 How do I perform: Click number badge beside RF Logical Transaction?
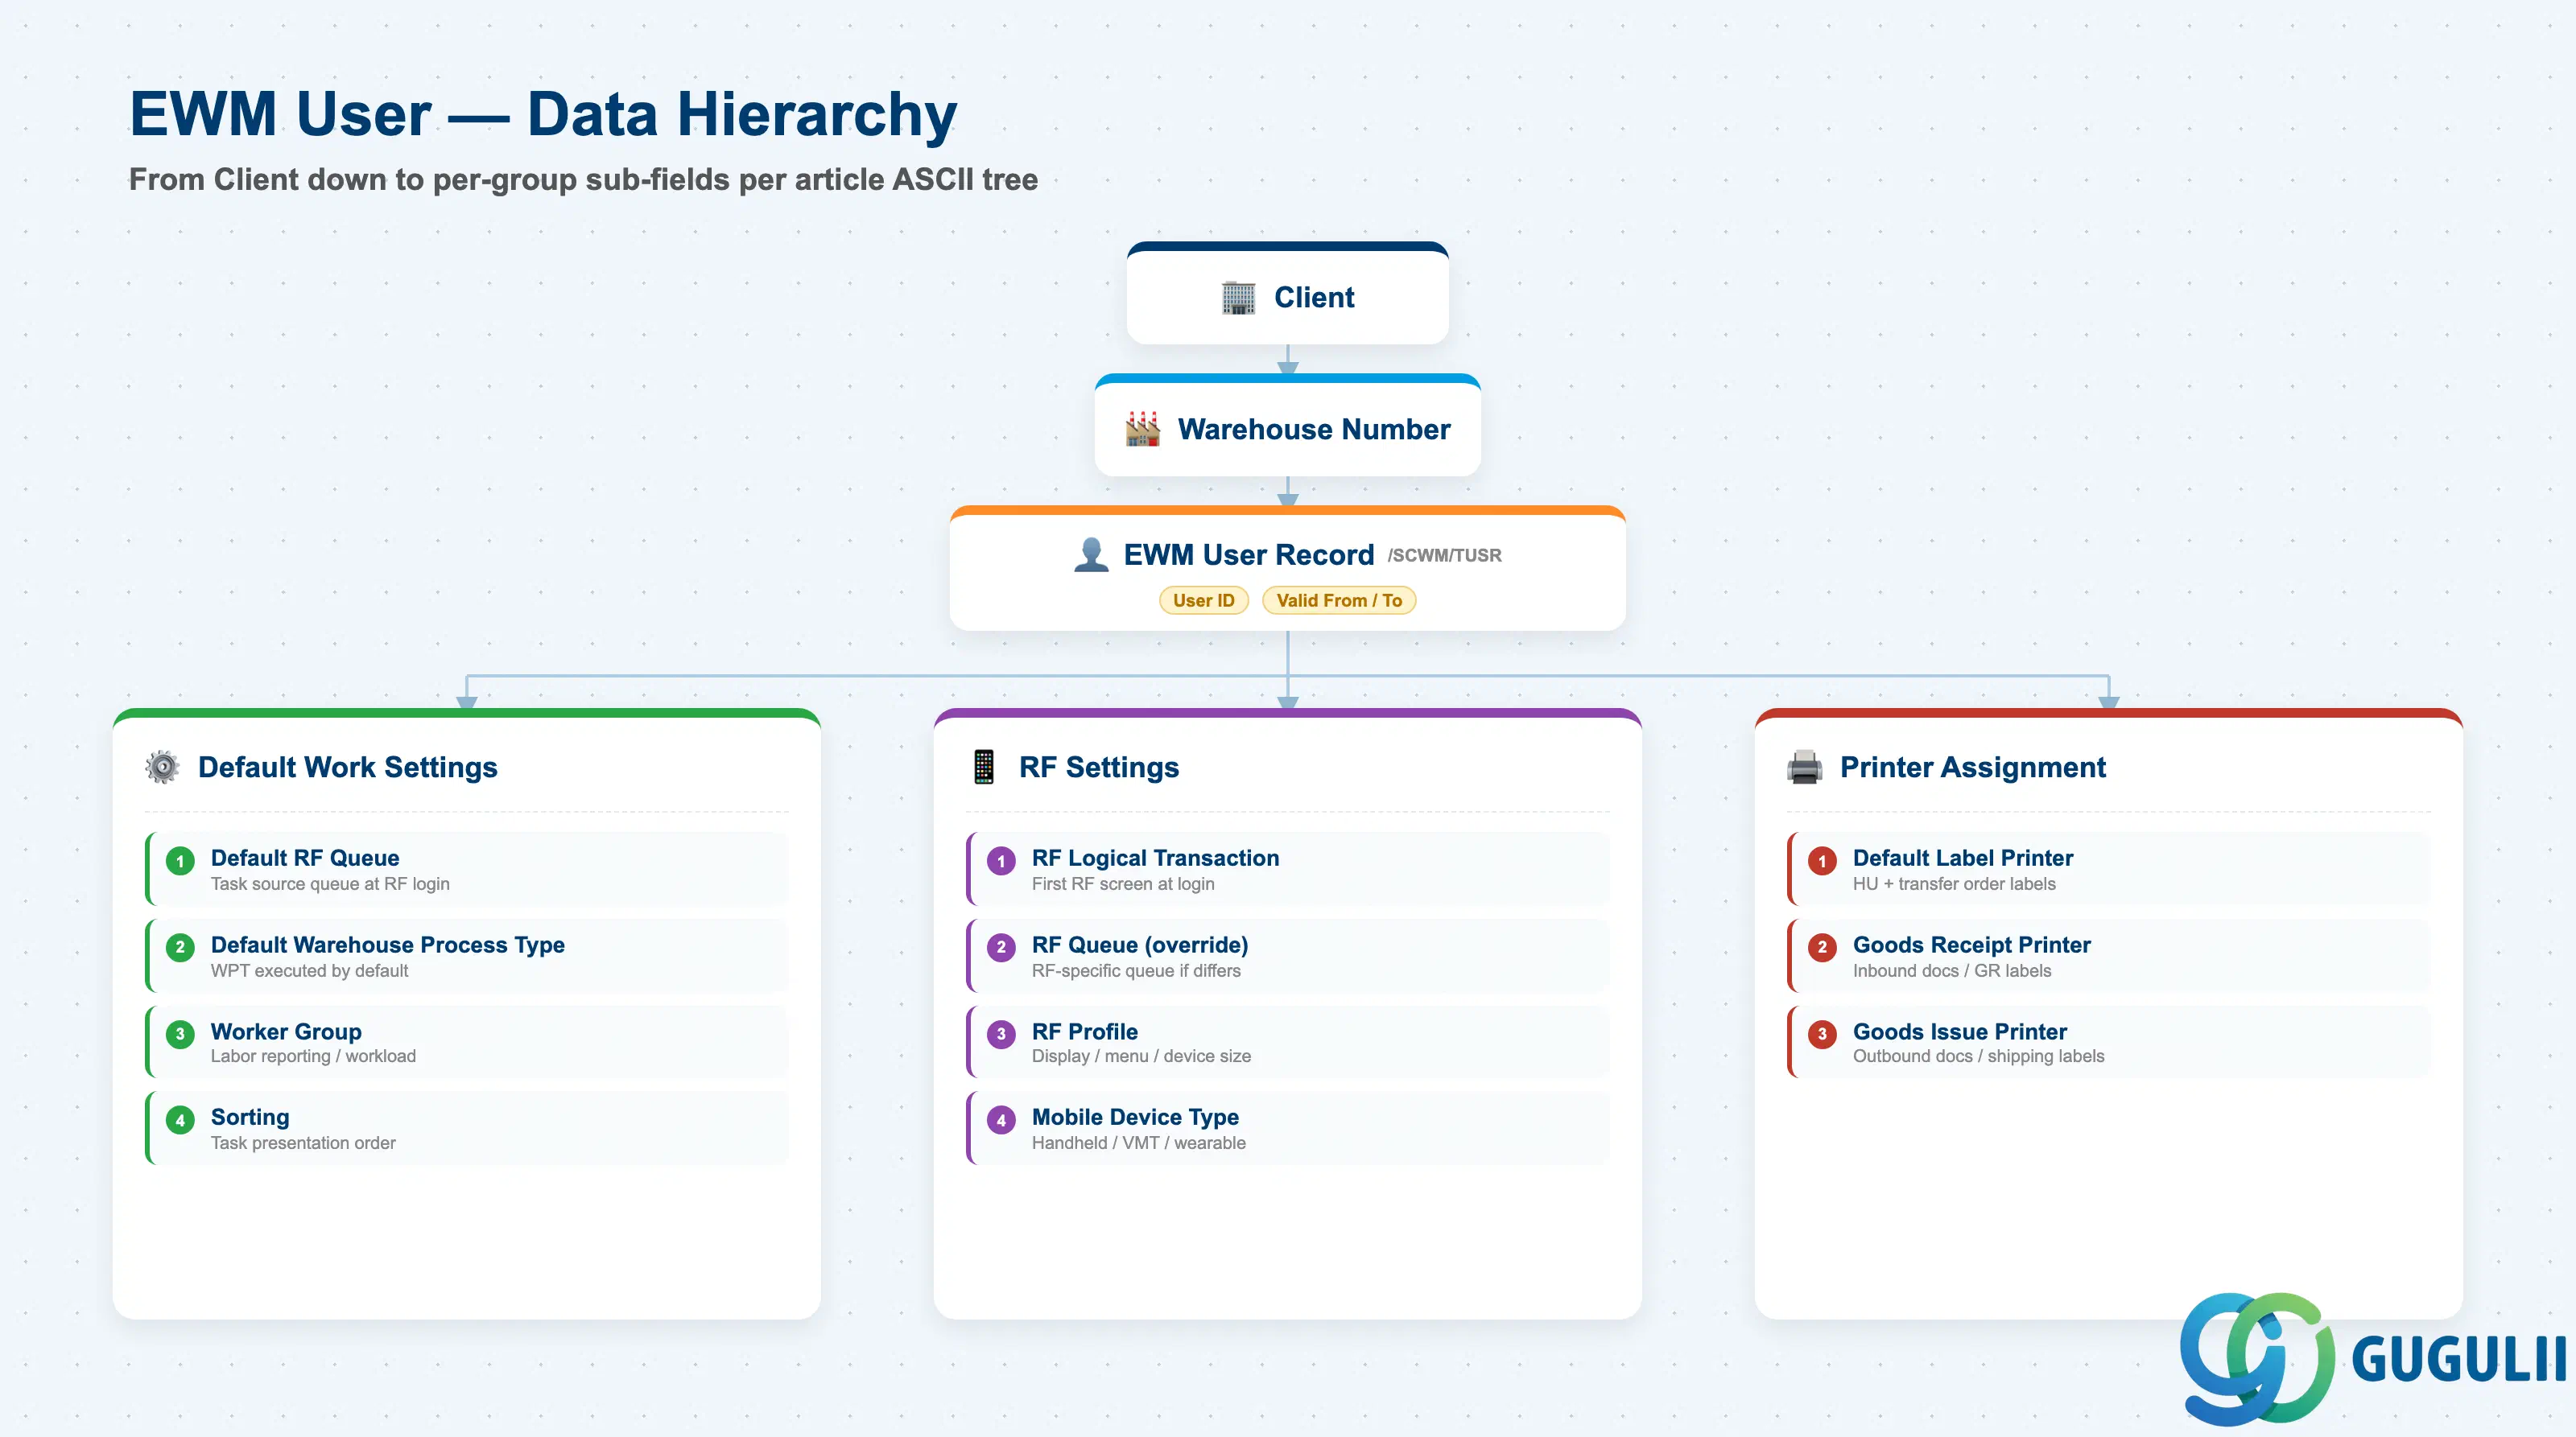point(1001,862)
